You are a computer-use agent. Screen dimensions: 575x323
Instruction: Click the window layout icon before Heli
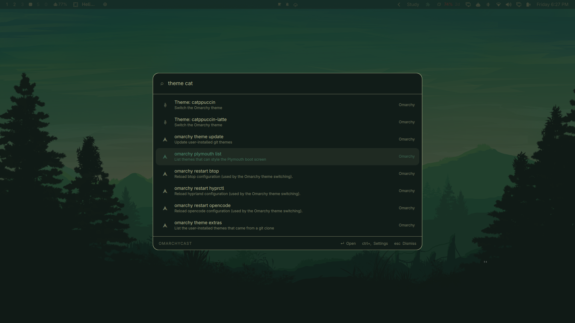coord(75,4)
